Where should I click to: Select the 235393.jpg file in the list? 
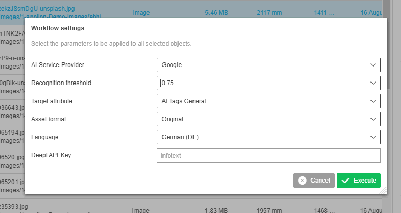pyautogui.click(x=14, y=206)
